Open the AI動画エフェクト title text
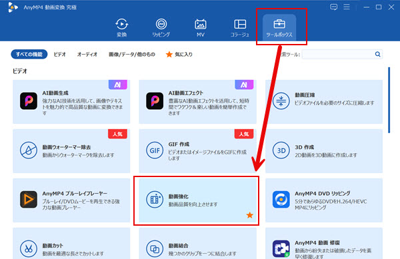This screenshot has height=259, width=400. pyautogui.click(x=186, y=93)
